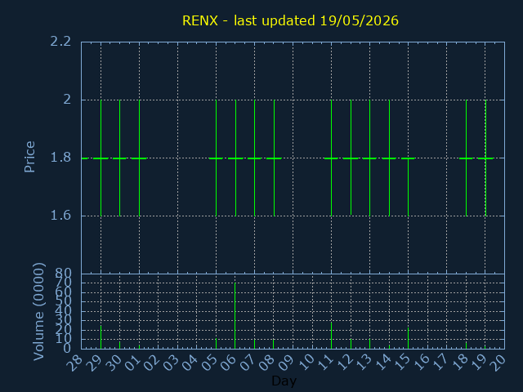Select the price bar for day 08
This screenshot has height=392, width=523.
tap(275, 158)
